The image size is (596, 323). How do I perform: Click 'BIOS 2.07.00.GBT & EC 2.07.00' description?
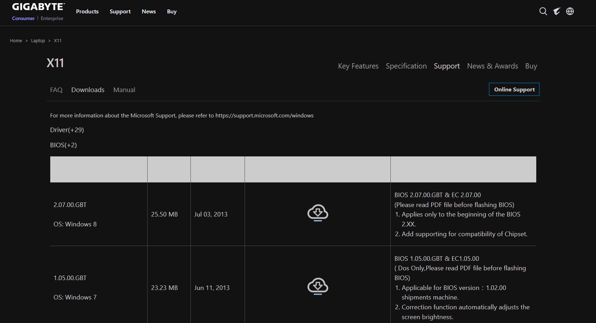(x=438, y=195)
